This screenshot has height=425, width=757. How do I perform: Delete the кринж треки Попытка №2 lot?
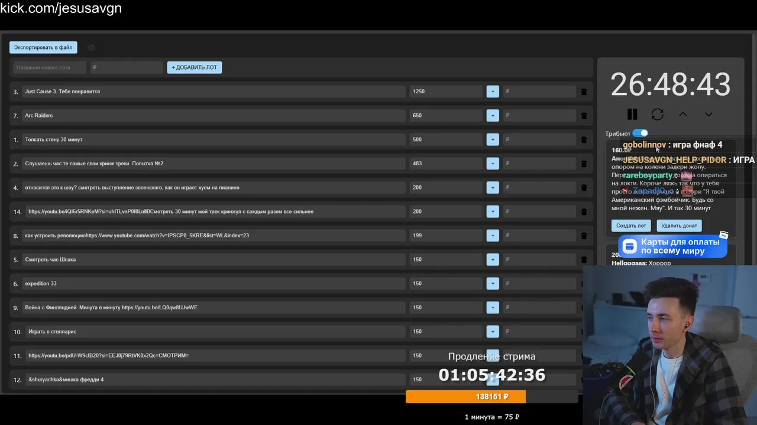(584, 164)
